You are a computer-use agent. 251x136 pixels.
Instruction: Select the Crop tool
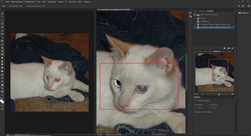click(2, 34)
